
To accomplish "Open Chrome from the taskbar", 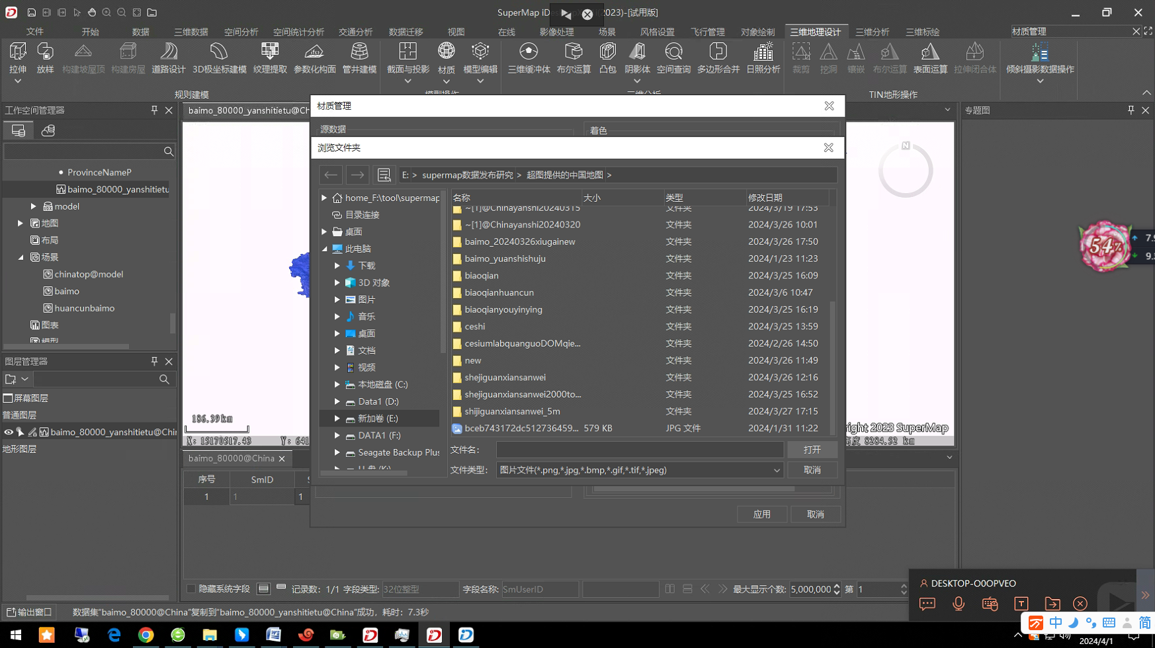I will click(x=146, y=635).
